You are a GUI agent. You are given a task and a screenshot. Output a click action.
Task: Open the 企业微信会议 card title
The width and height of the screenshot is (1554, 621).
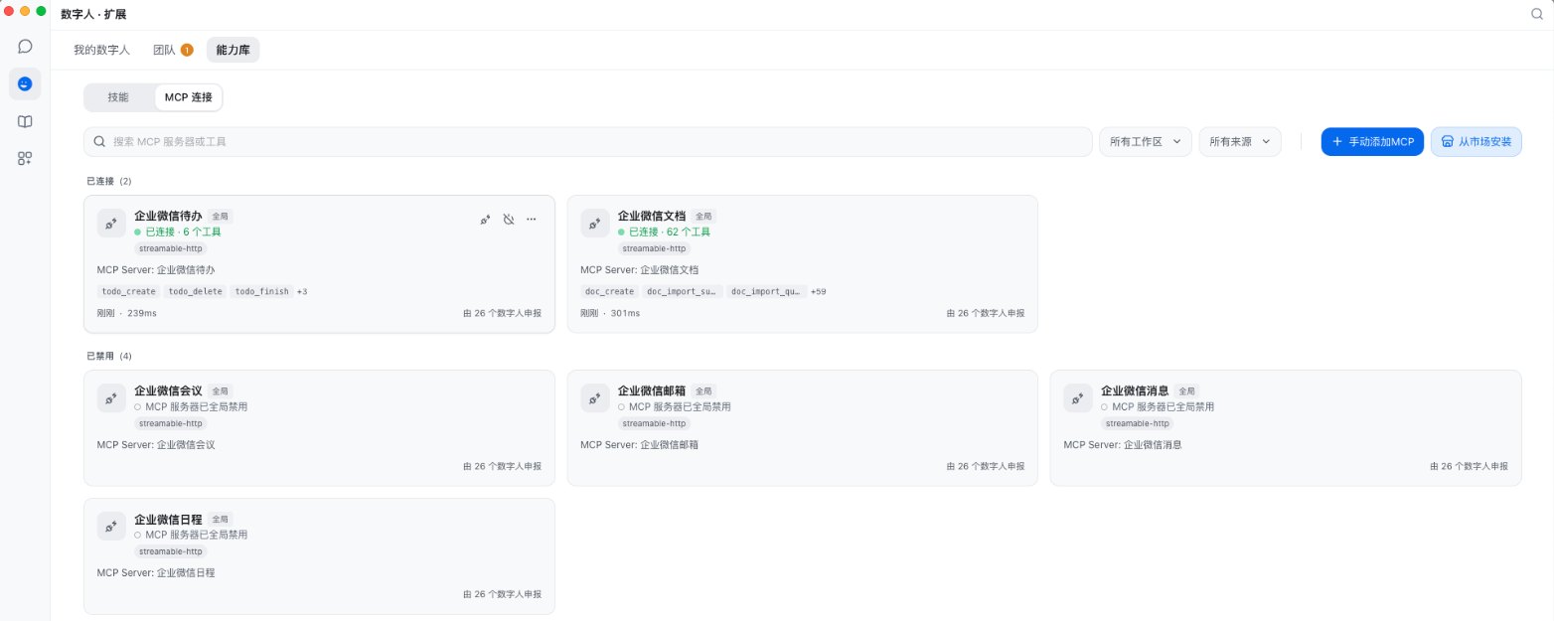tap(168, 390)
